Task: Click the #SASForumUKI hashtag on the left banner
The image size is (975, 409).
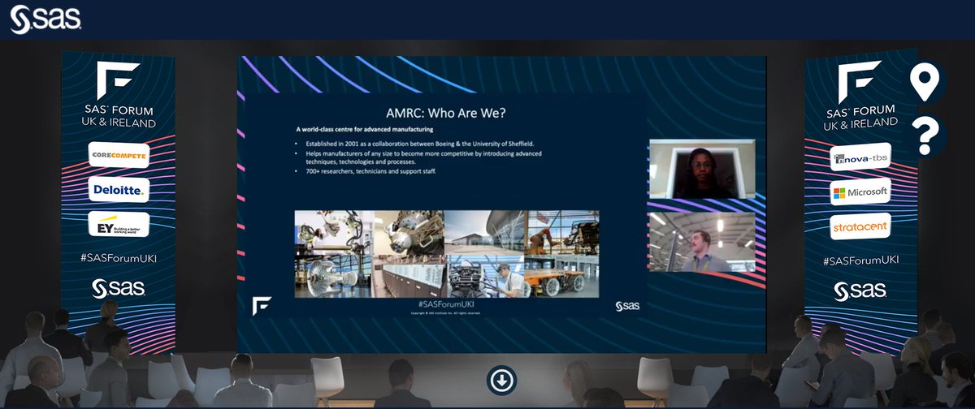Action: (119, 259)
